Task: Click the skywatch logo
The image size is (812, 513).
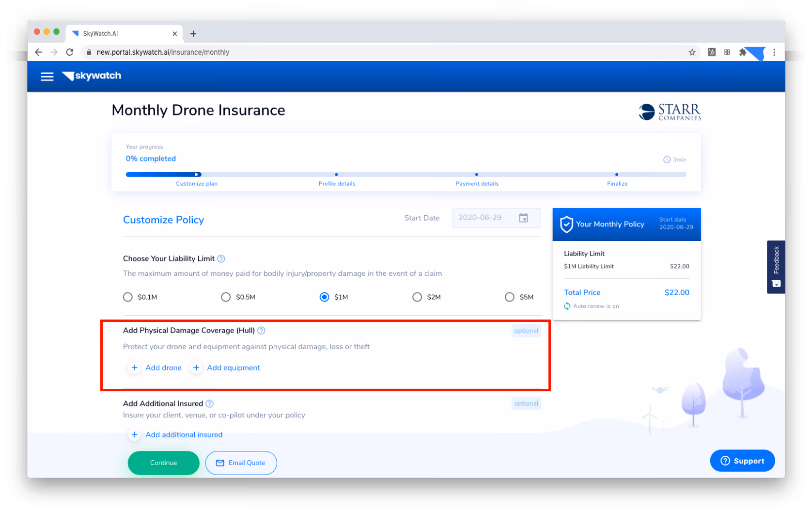Action: pos(92,76)
